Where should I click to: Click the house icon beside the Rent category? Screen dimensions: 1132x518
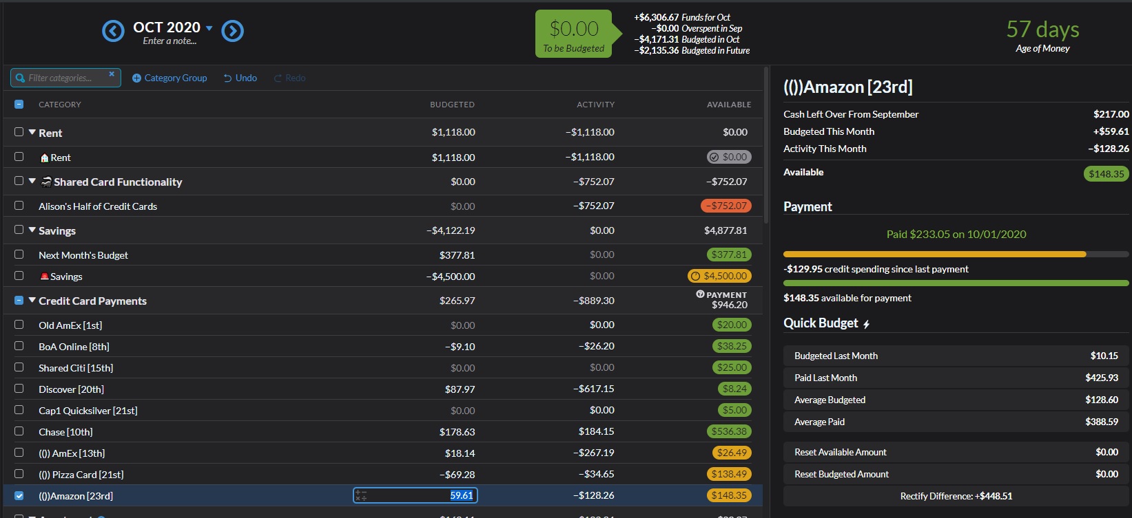44,158
